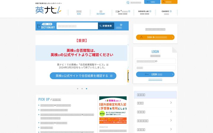Screen dimensions: 213x133
Task: Select the second carousel dot
Action: click(x=82, y=89)
